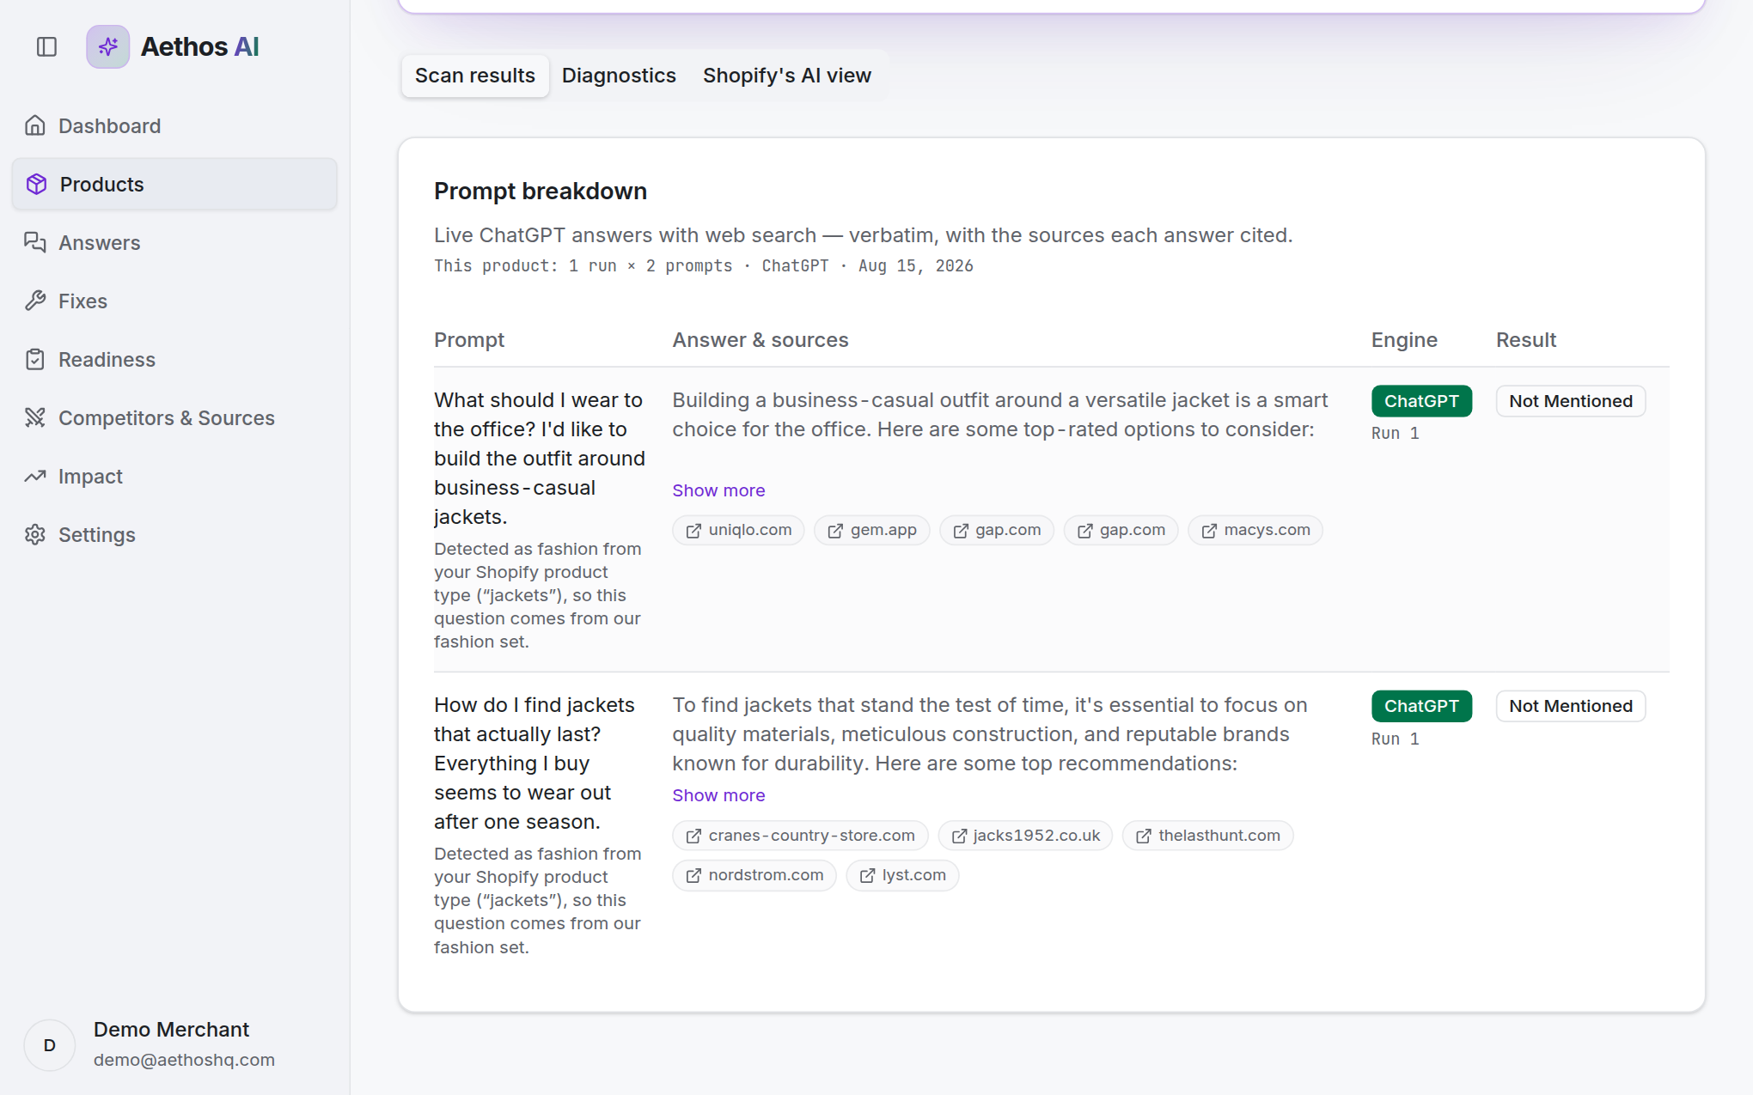Switch to the Diagnostics tab

619,76
